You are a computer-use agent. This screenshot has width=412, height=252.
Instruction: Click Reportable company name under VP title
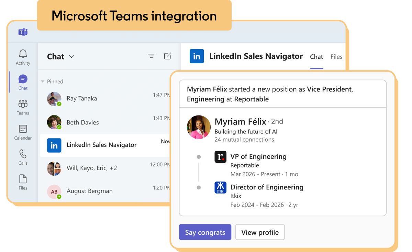coord(244,165)
